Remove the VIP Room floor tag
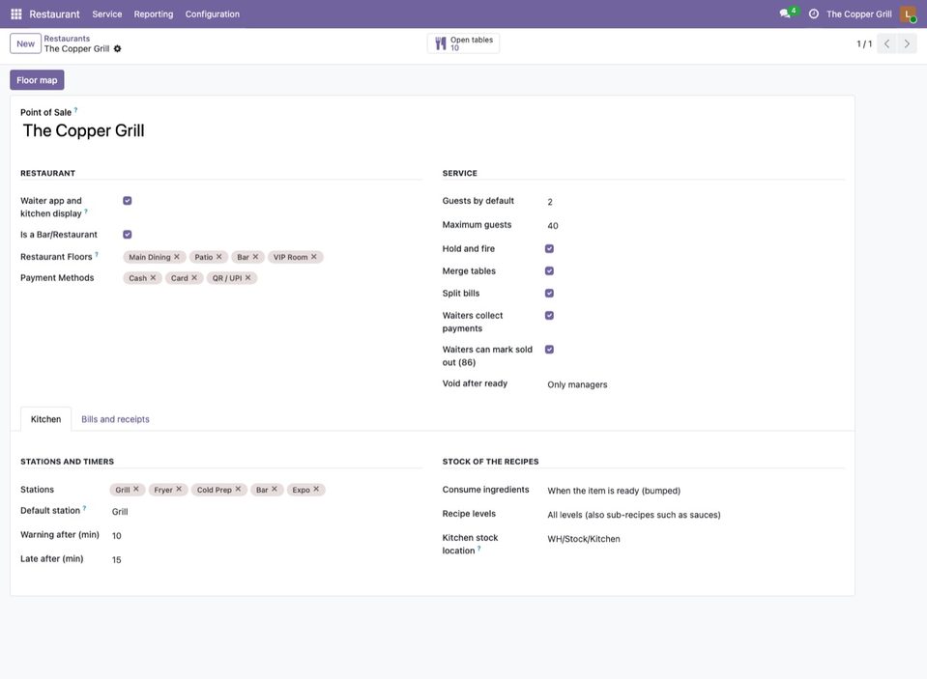This screenshot has width=927, height=679. [314, 257]
